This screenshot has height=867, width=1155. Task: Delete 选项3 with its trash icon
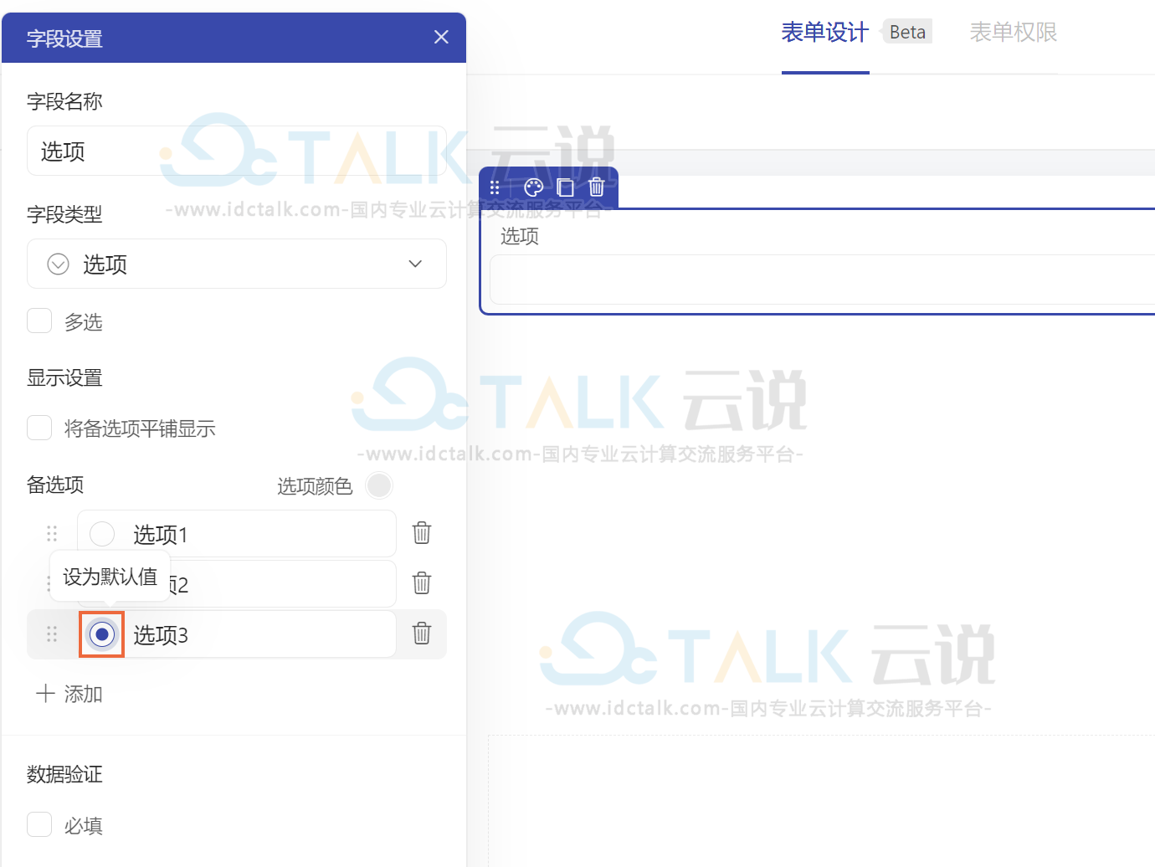coord(422,634)
